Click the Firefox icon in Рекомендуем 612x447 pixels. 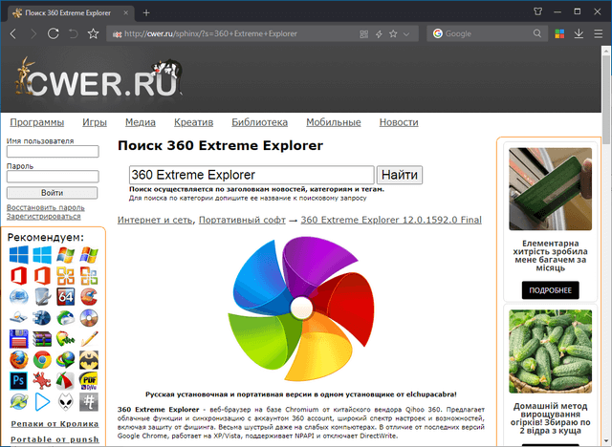pyautogui.click(x=19, y=360)
